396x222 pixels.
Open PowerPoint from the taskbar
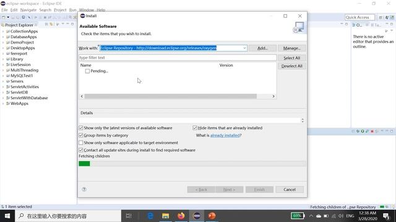pyautogui.click(x=212, y=216)
